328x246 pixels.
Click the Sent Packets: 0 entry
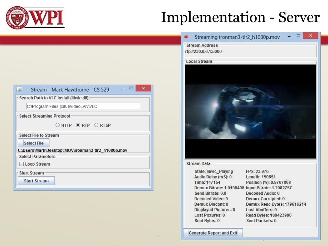261,220
